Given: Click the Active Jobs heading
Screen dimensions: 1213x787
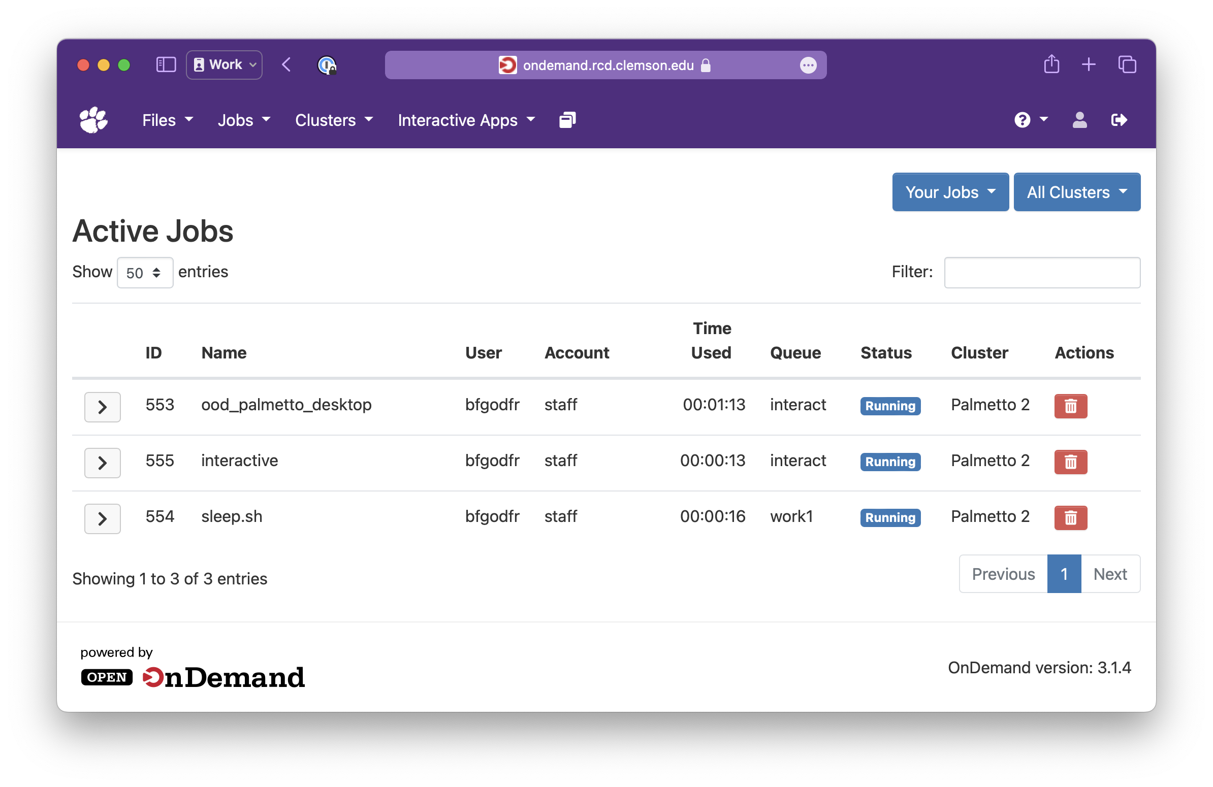Looking at the screenshot, I should [x=153, y=231].
